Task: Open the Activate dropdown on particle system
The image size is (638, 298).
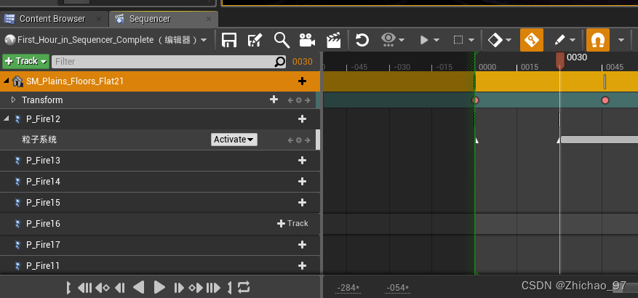Action: (234, 140)
